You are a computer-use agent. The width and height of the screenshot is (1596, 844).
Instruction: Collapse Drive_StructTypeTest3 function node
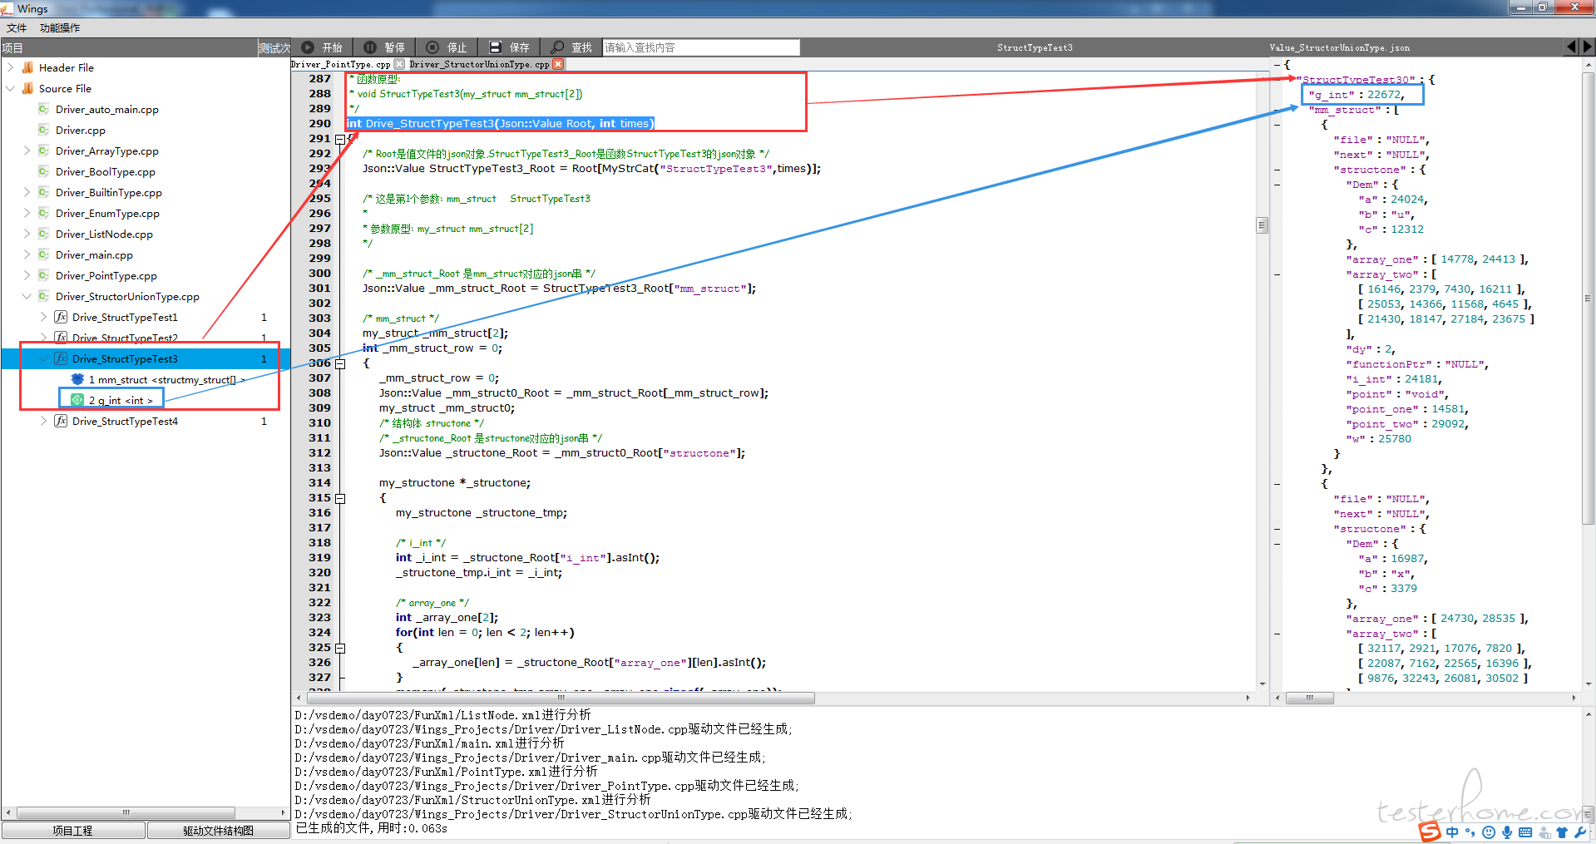(x=43, y=358)
